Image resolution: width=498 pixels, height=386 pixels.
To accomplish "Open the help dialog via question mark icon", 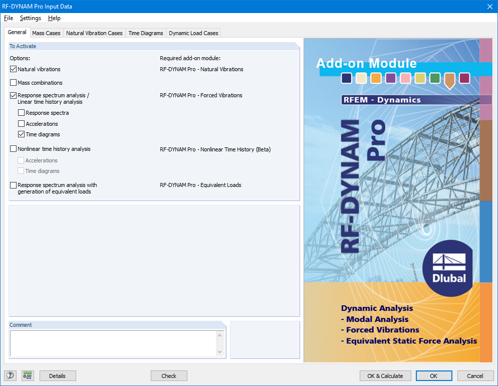I will pos(11,375).
